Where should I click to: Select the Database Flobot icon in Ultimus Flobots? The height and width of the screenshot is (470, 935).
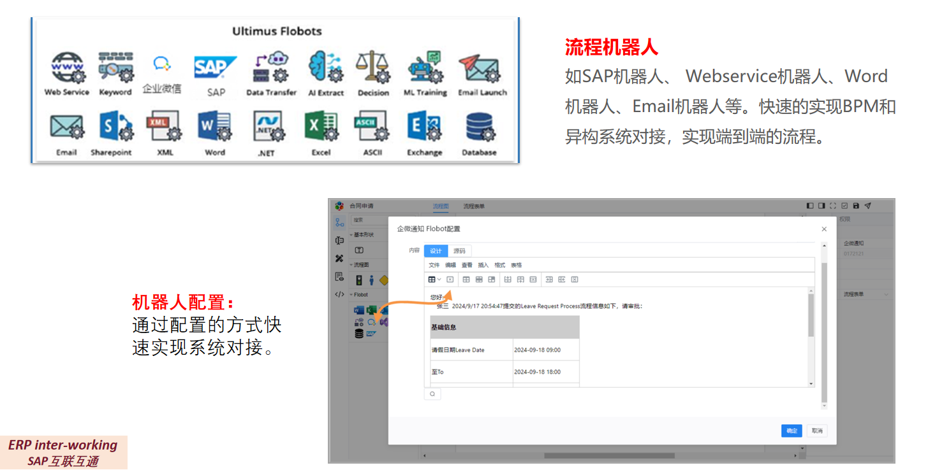tap(480, 126)
